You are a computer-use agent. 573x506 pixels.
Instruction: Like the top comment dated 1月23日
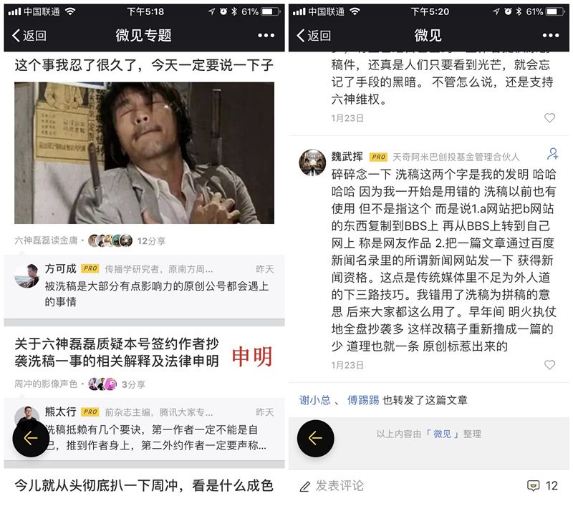549,117
